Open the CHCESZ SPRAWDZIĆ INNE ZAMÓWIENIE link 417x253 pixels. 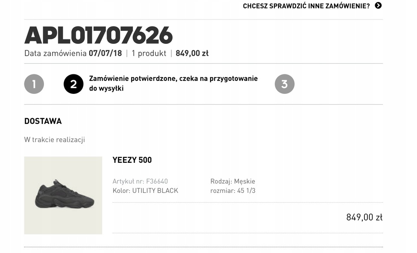click(x=306, y=6)
